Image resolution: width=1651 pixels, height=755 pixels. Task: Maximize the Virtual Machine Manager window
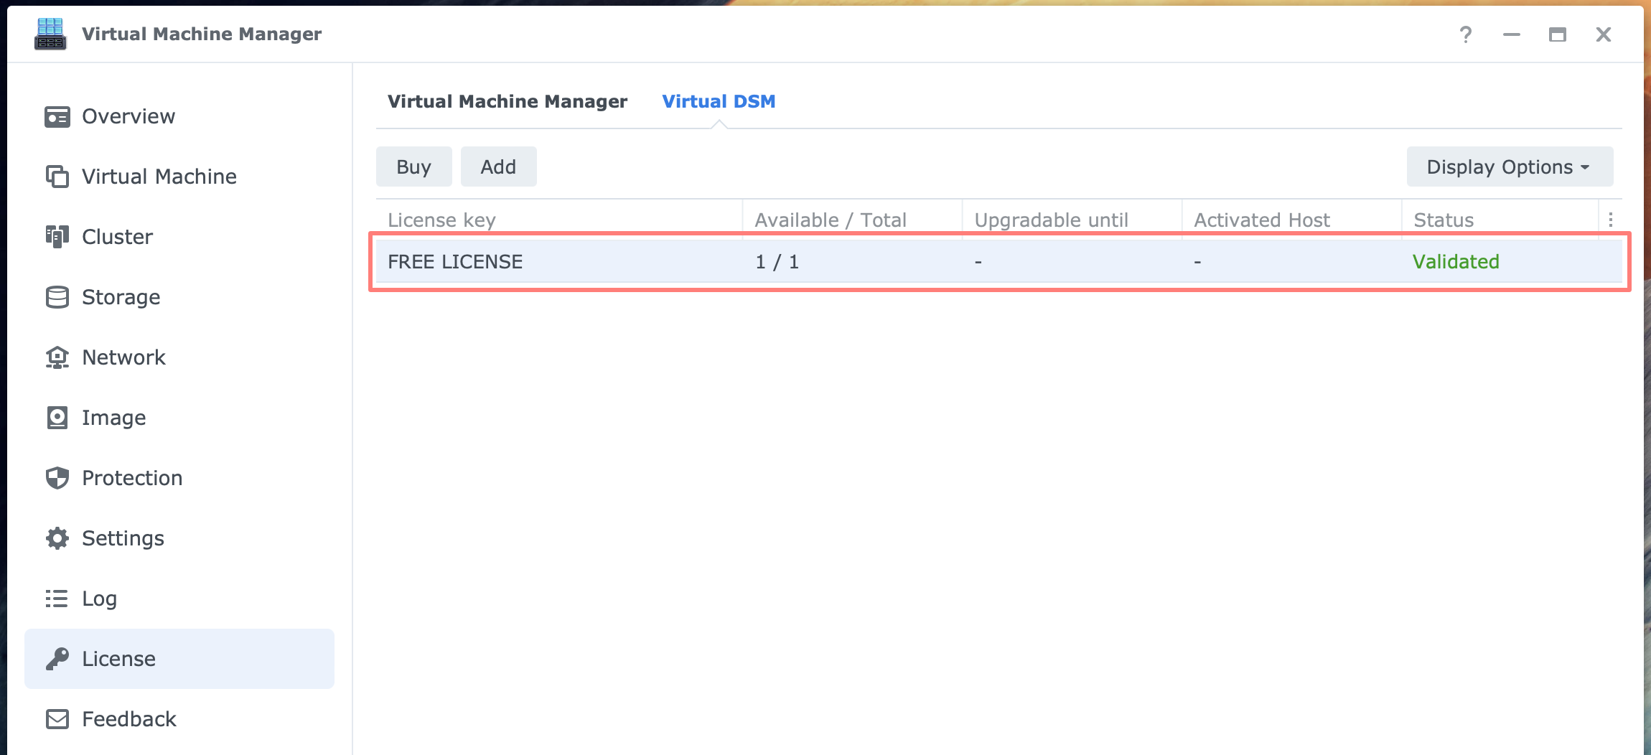(1558, 34)
